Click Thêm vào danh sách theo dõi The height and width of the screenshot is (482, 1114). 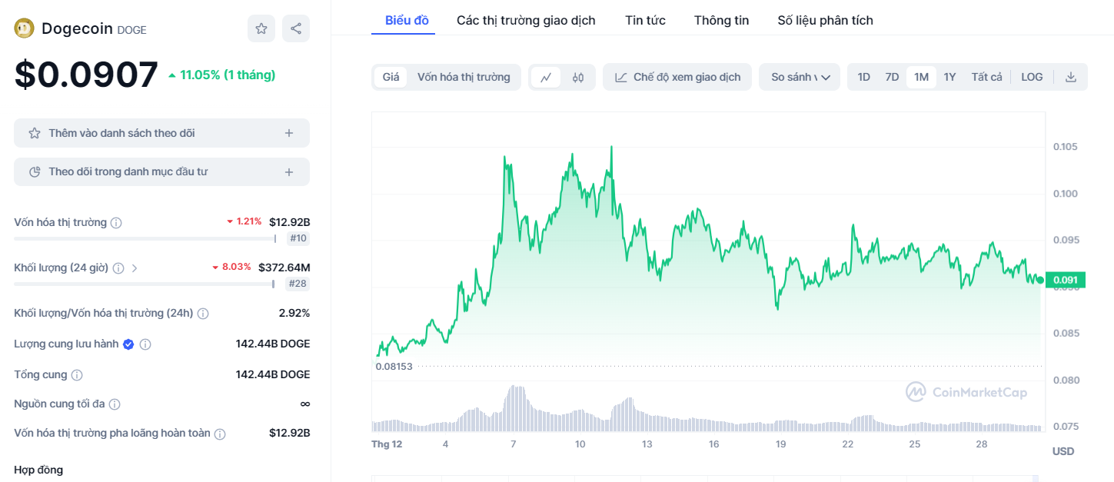161,132
